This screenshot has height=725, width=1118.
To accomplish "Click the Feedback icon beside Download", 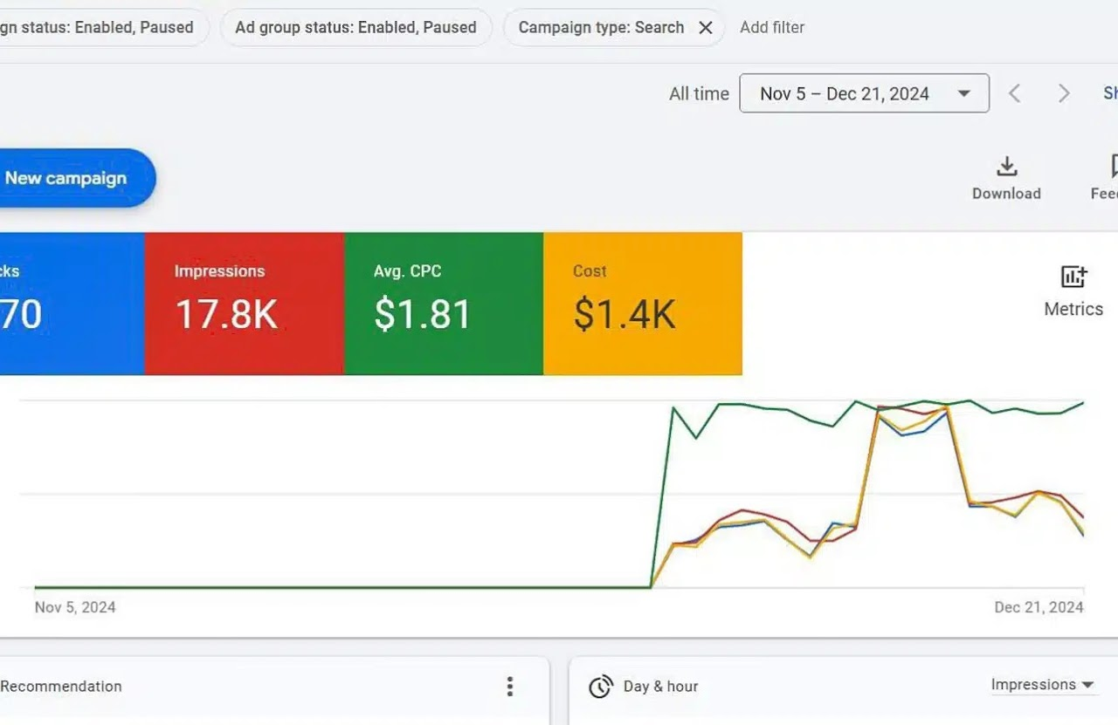I will [x=1111, y=167].
